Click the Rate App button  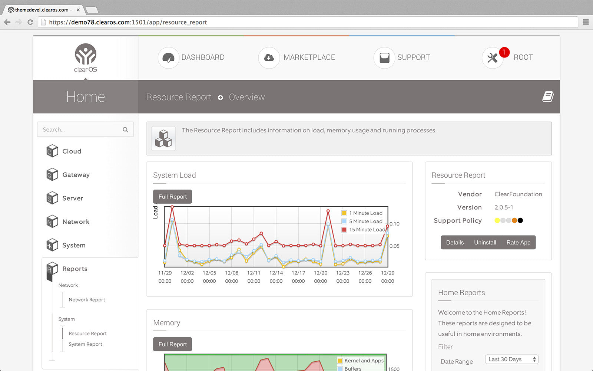pyautogui.click(x=518, y=242)
